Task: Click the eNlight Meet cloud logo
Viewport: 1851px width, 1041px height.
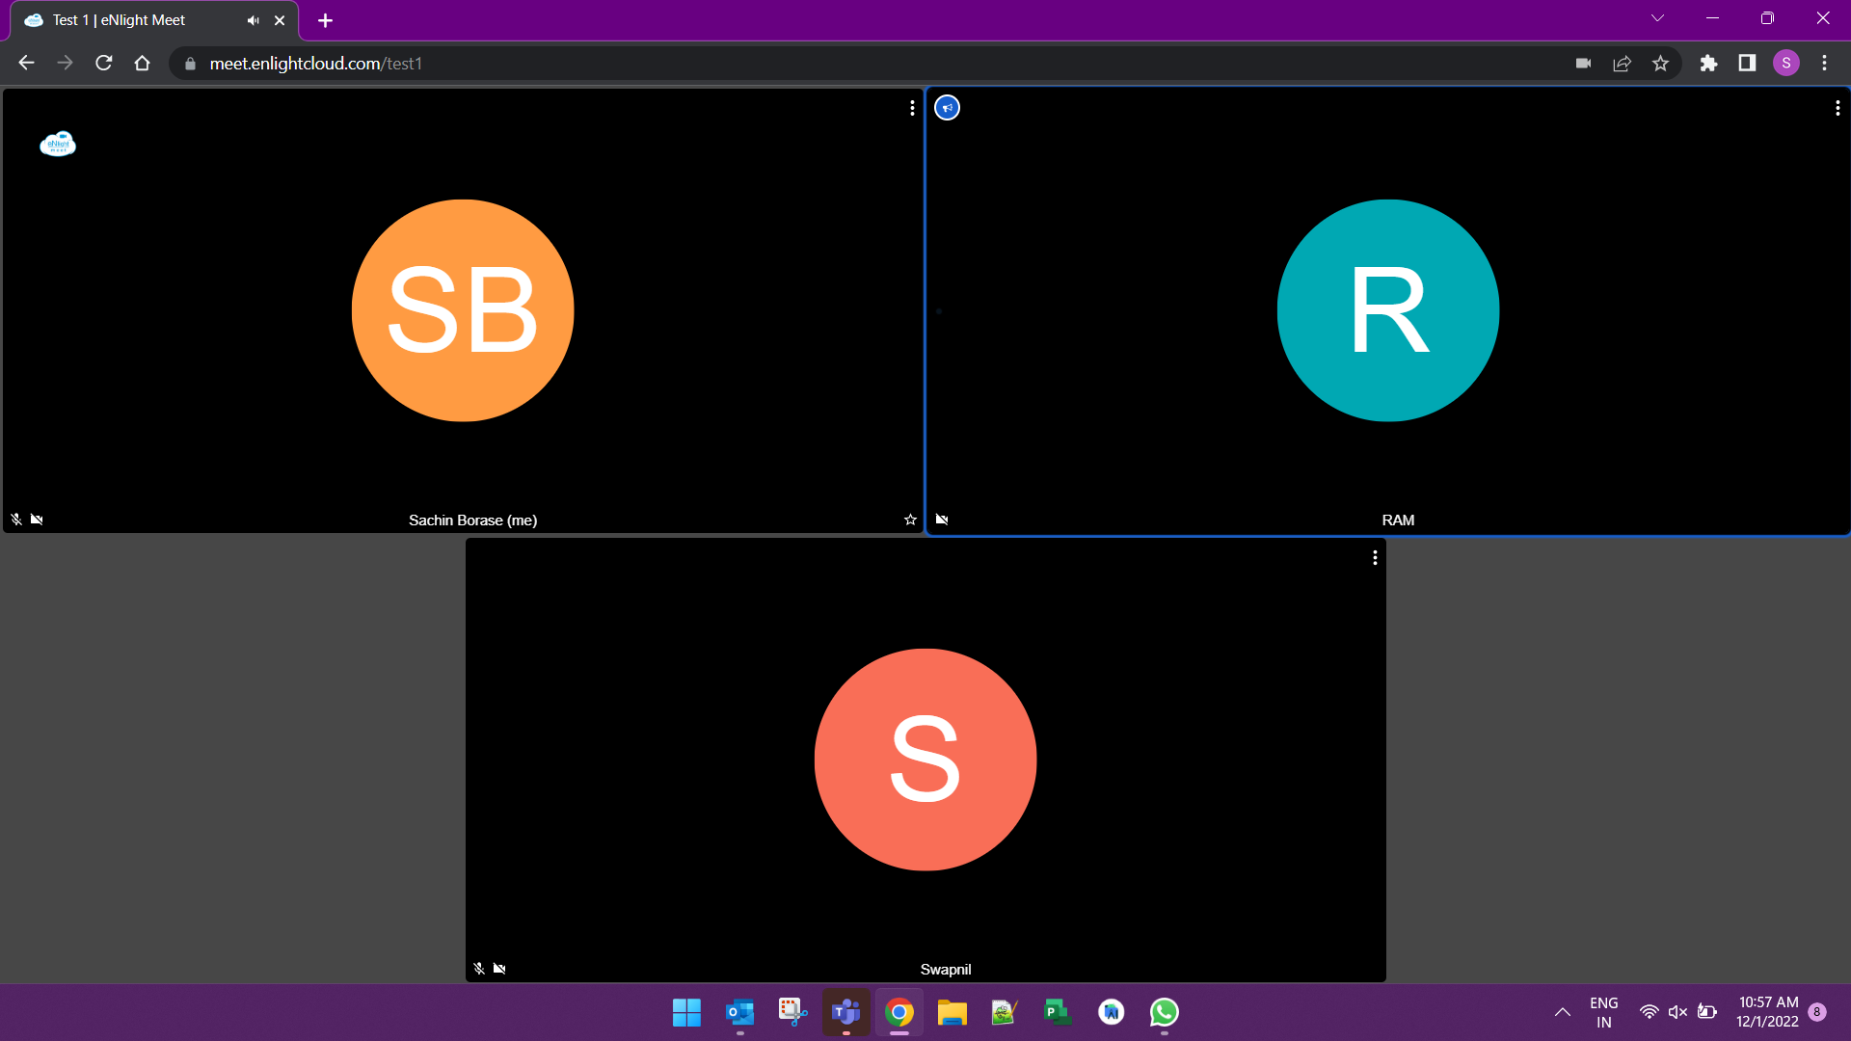Action: click(x=58, y=144)
